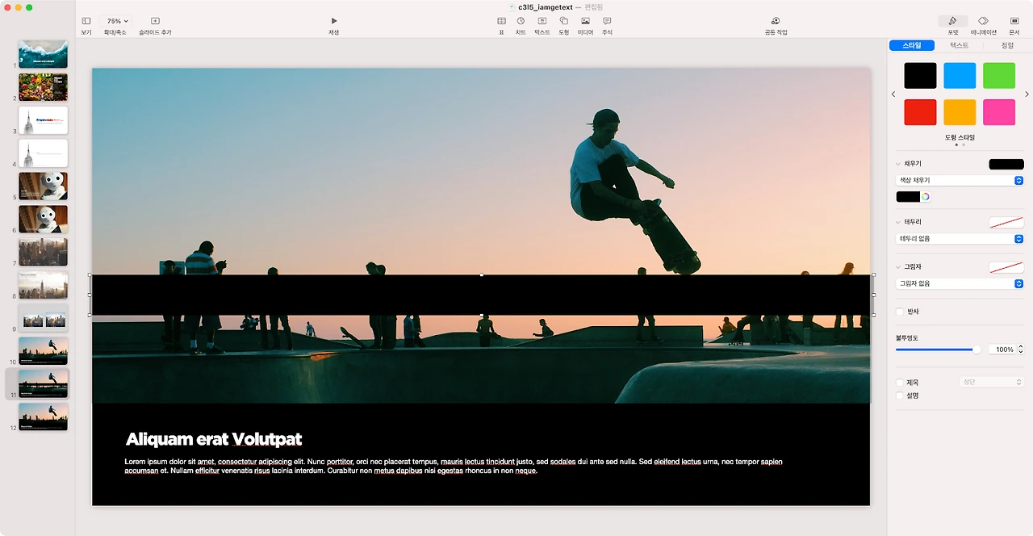
Task: Open the black fill color well
Action: click(908, 196)
